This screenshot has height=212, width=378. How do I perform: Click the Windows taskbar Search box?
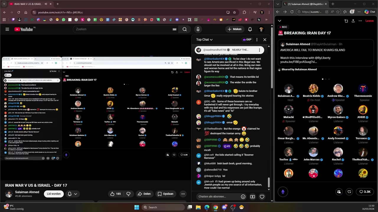point(164,207)
